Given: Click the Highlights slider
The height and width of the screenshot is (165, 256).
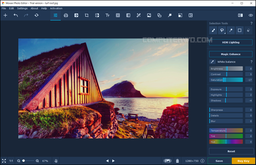Looking at the screenshot, I should (x=226, y=95).
